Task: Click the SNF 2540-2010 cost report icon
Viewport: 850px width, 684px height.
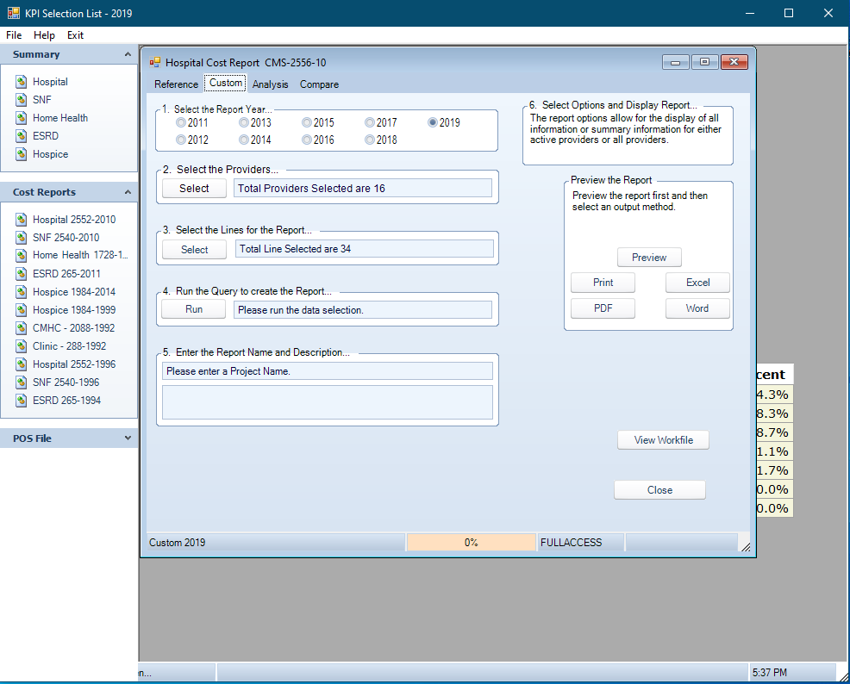Action: (x=22, y=237)
